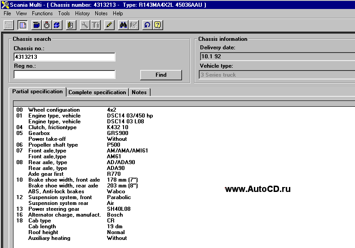
Task: Click the stopwatch standard times icon
Action: (x=47, y=25)
